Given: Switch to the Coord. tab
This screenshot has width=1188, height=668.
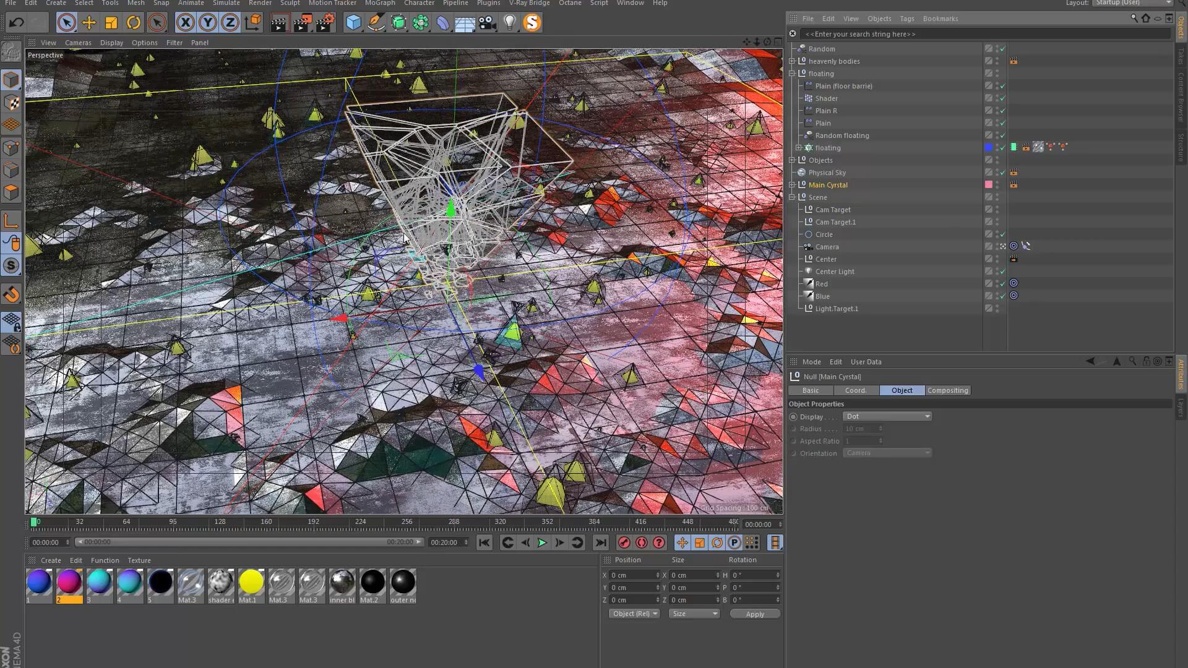Looking at the screenshot, I should (x=856, y=390).
